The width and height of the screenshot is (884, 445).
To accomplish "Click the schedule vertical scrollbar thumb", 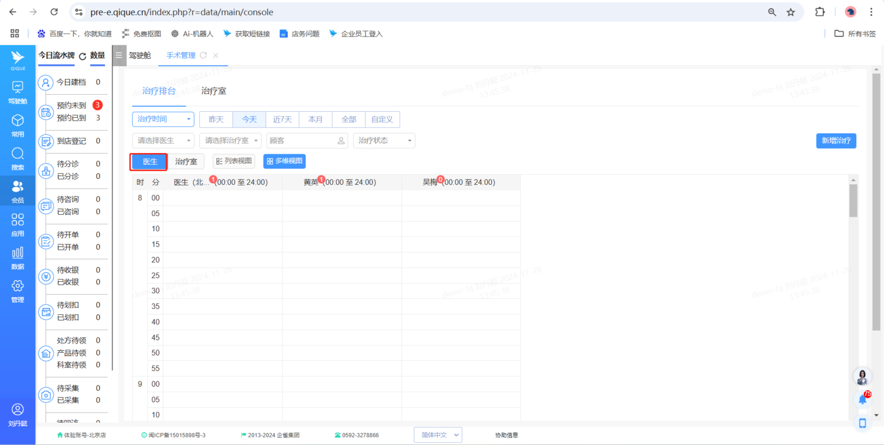I will (853, 200).
